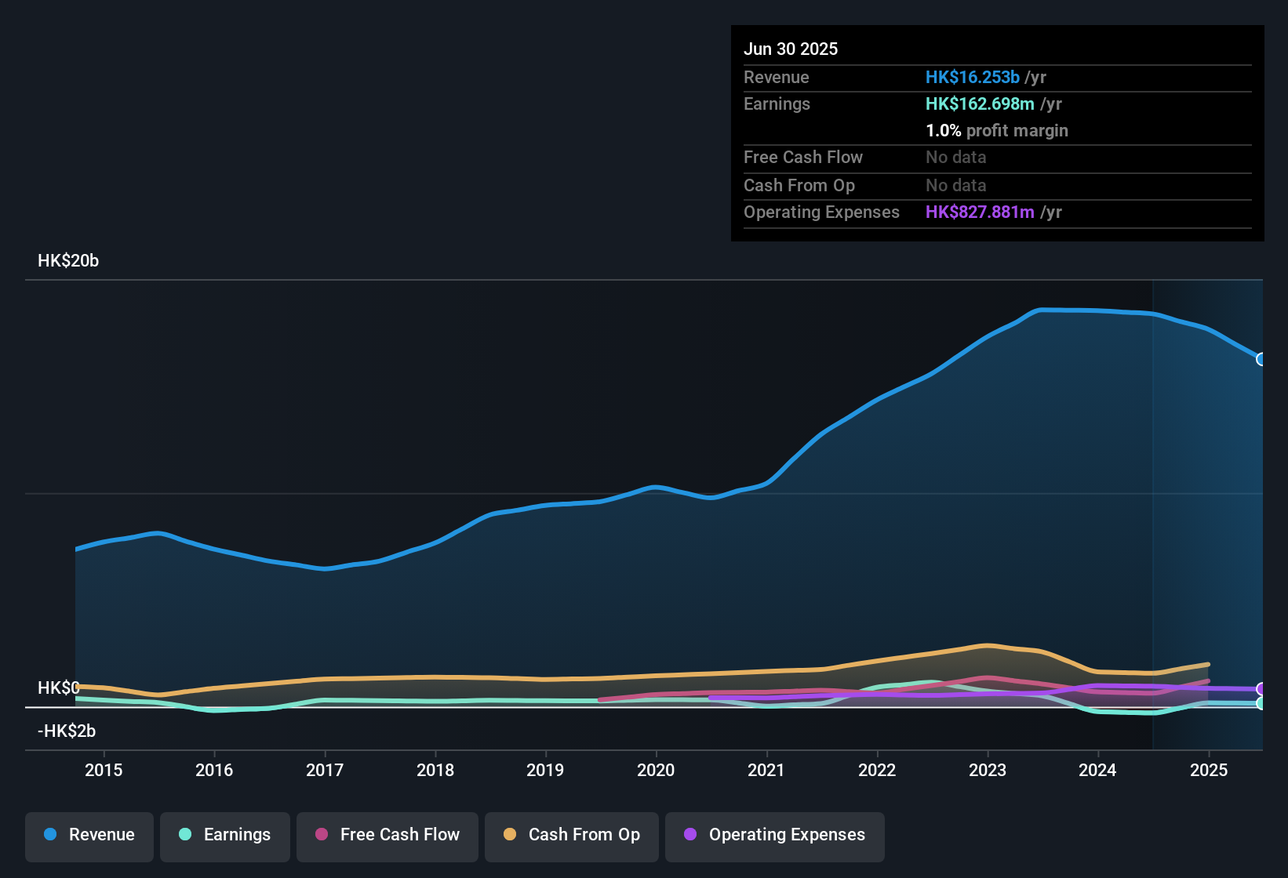Toggle the Revenue series visibility
The width and height of the screenshot is (1288, 878).
pos(89,835)
